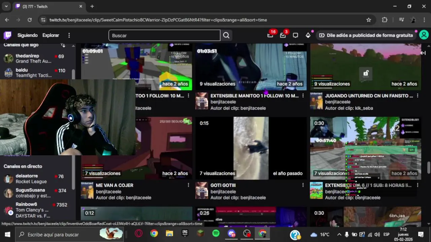This screenshot has width=431, height=242.
Task: Open SugusSusana channel in sidebar
Action: pos(37,193)
